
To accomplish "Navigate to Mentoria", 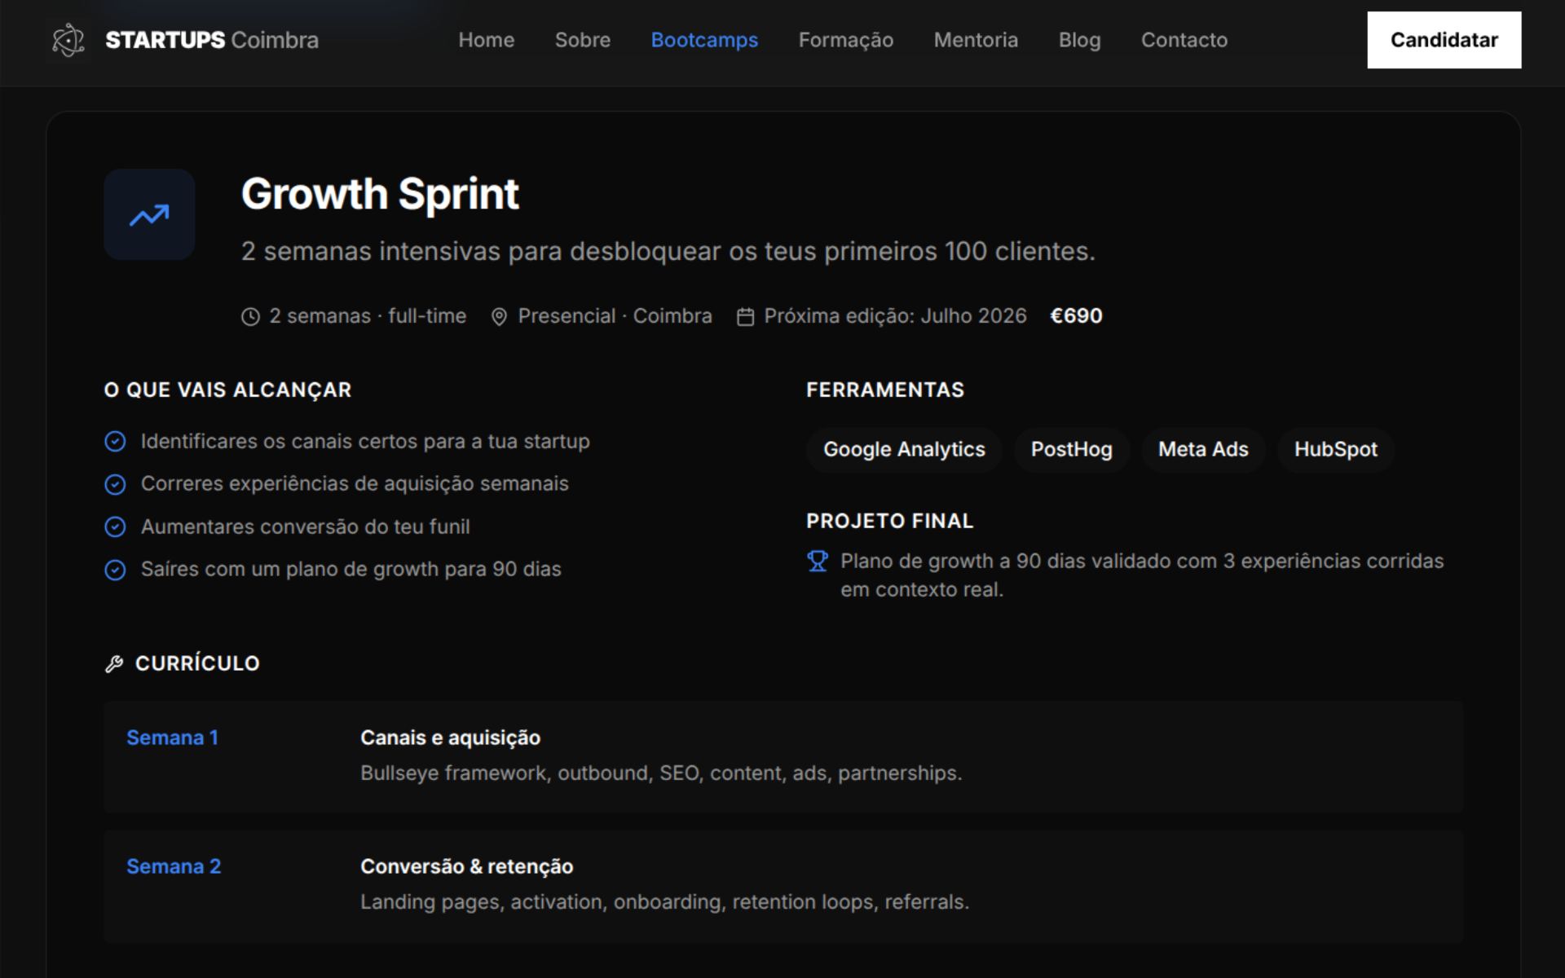I will pyautogui.click(x=976, y=40).
